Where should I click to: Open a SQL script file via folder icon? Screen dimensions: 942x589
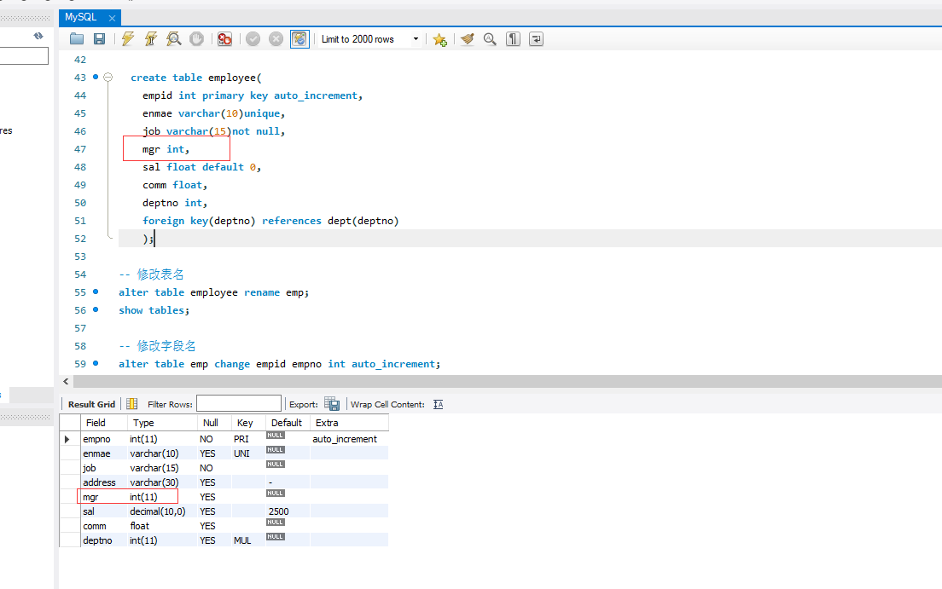point(76,39)
